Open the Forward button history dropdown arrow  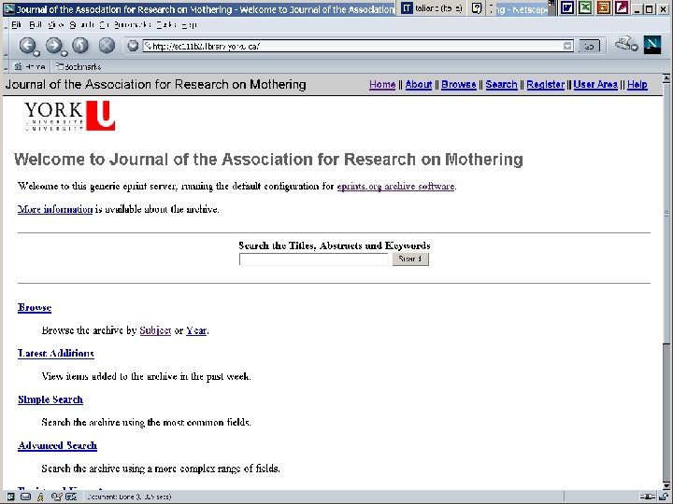point(64,53)
